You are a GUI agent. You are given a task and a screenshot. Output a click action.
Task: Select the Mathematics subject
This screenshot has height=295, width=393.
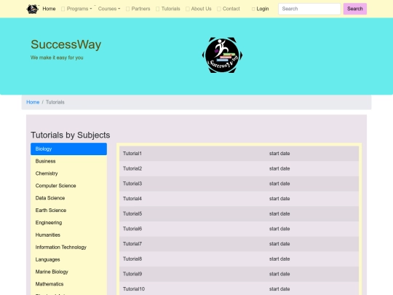(68, 284)
